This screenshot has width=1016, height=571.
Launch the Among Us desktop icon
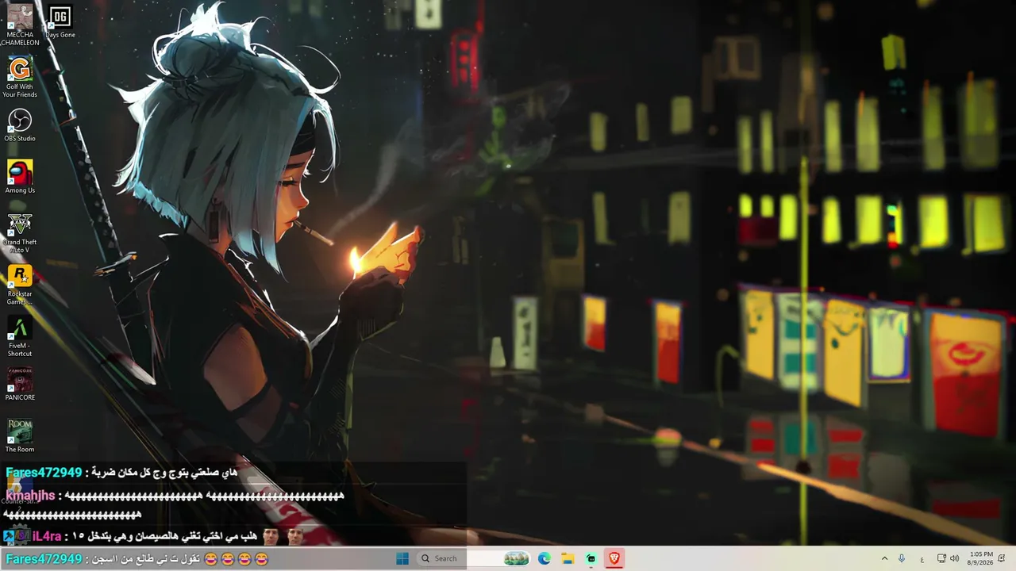tap(20, 177)
